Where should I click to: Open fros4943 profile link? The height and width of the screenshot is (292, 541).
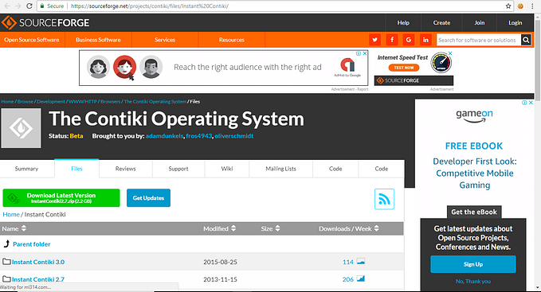click(x=198, y=136)
